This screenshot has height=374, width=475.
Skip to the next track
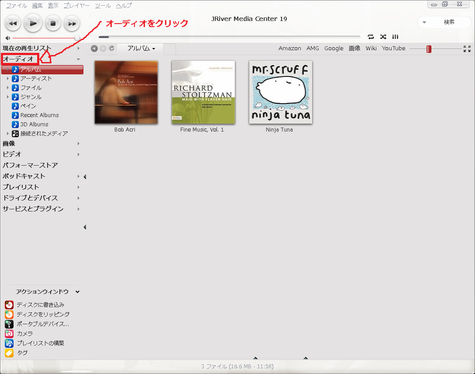click(x=72, y=23)
